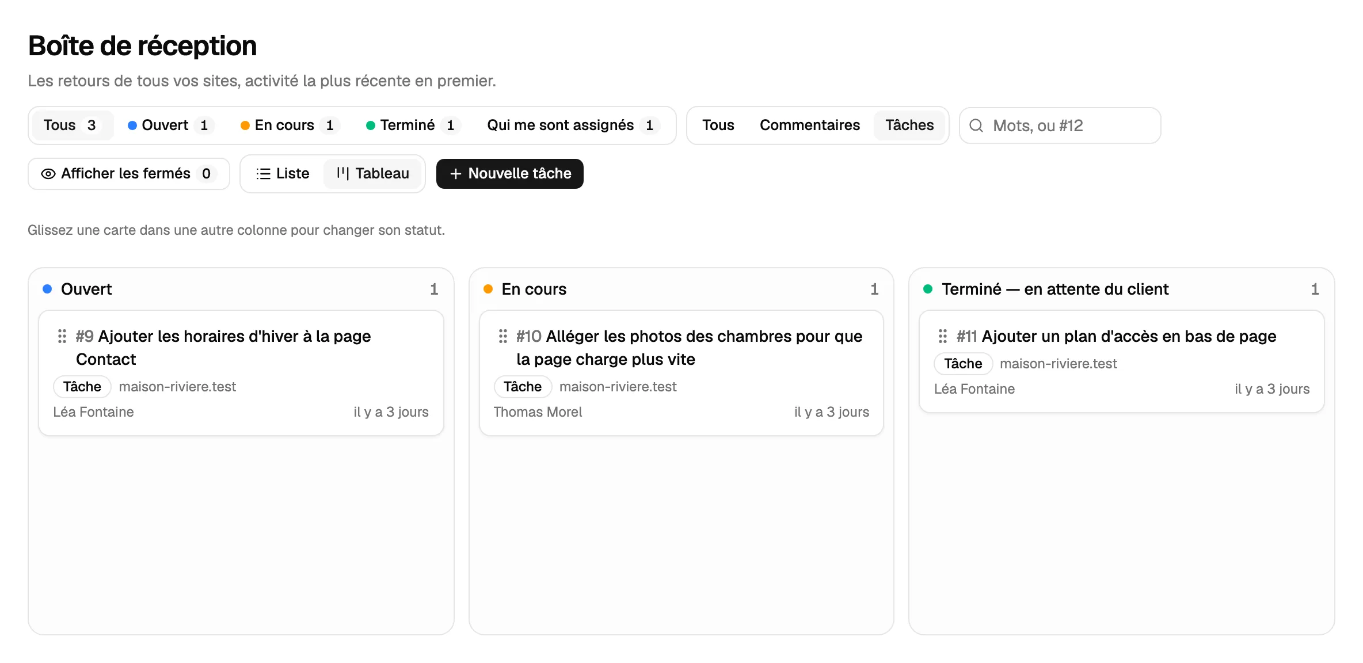Click 'il y a 3 jours' on card #10

point(832,412)
